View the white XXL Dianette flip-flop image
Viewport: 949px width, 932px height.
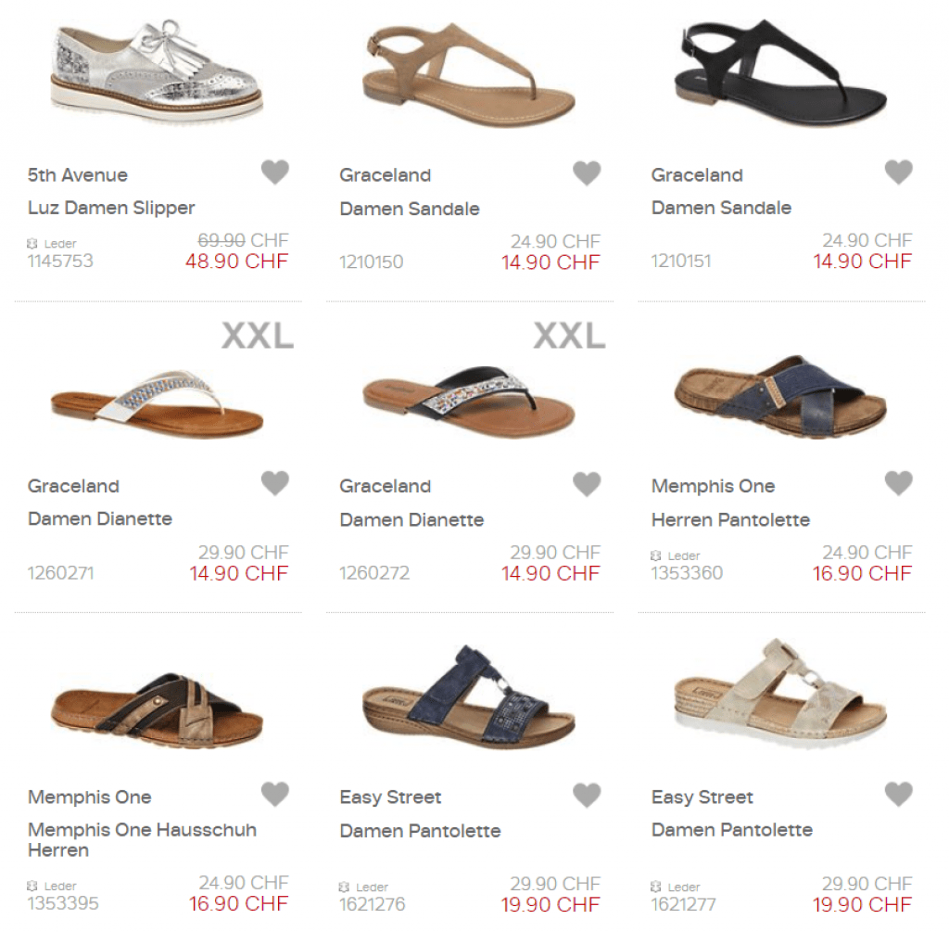(x=157, y=402)
